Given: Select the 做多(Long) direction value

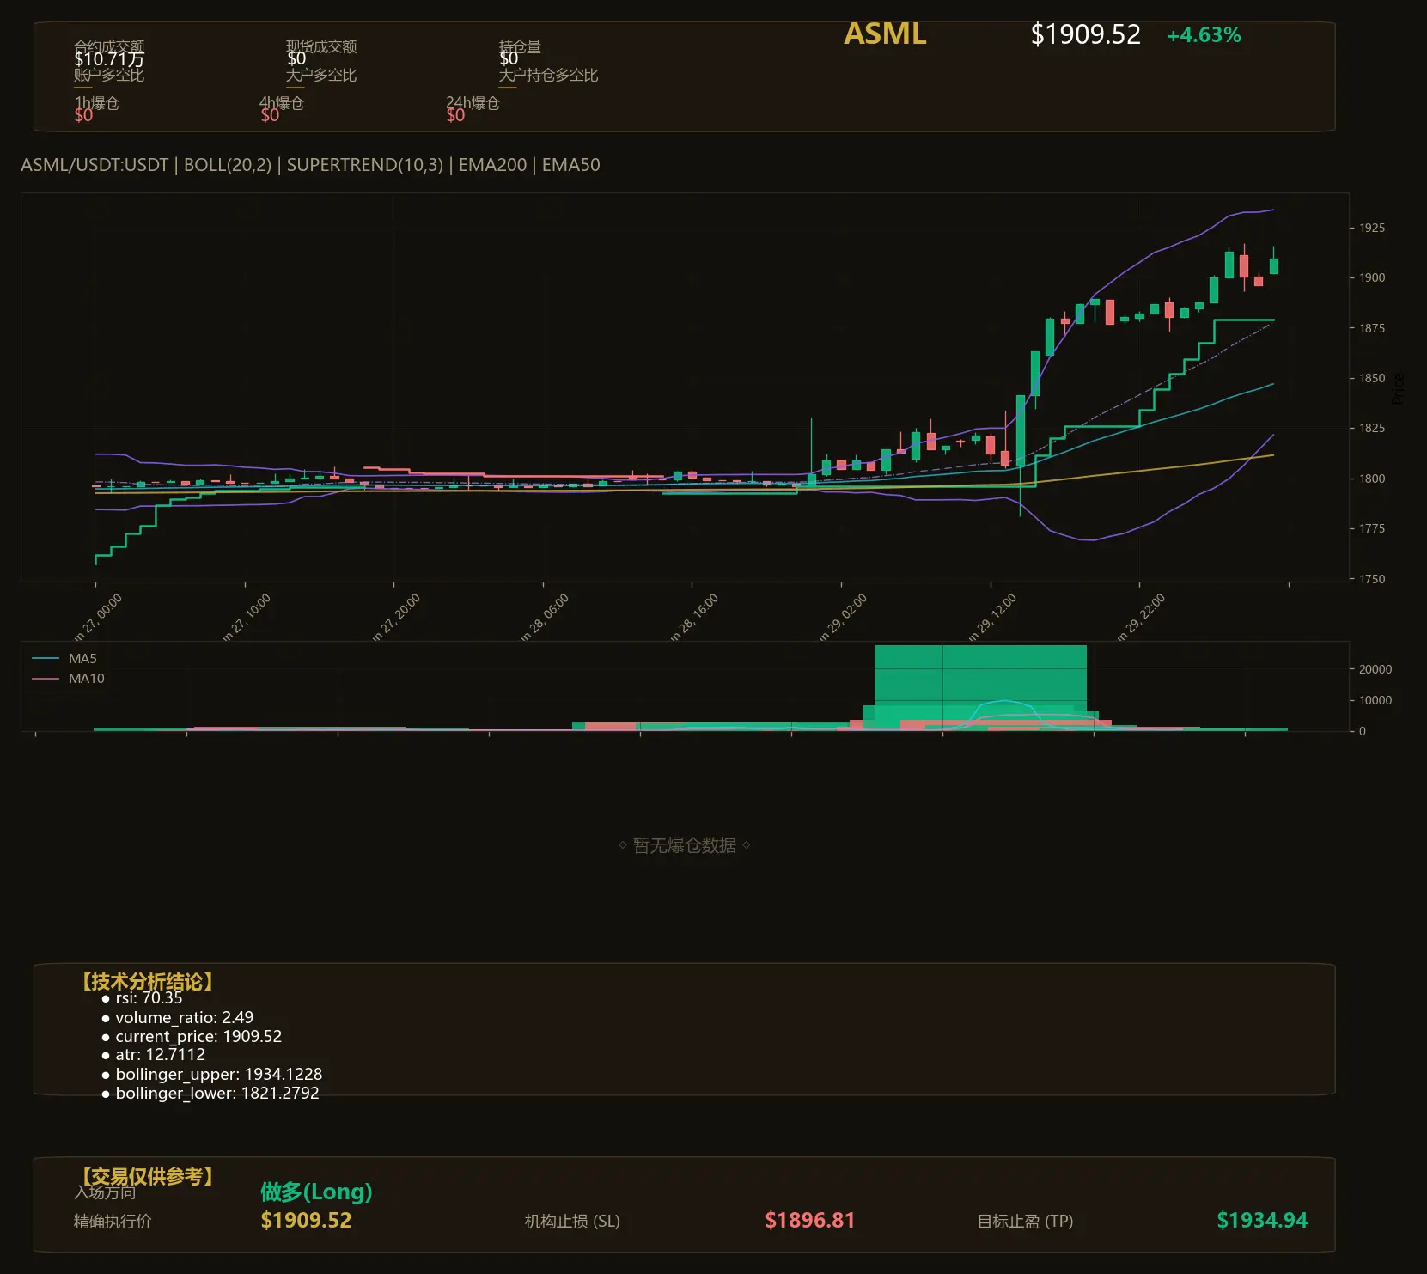Looking at the screenshot, I should pos(316,1192).
